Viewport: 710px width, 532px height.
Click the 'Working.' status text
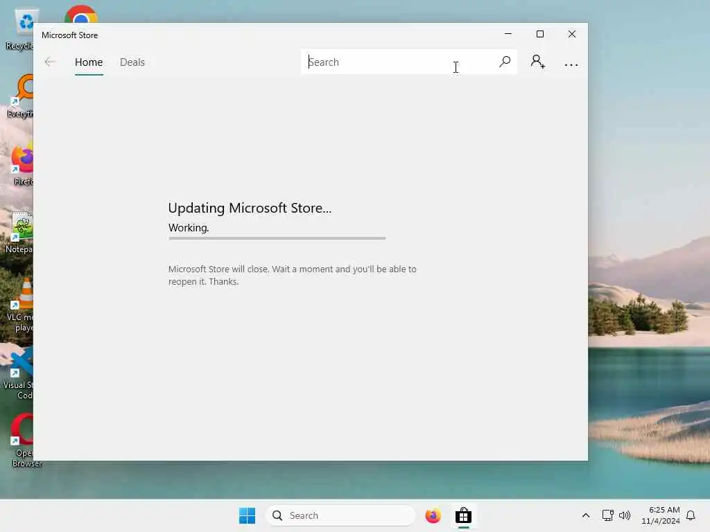tap(189, 227)
